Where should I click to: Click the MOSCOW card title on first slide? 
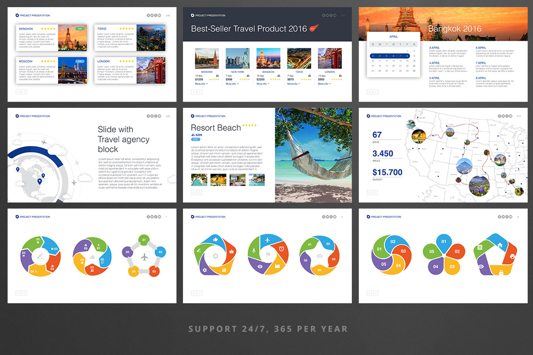click(26, 61)
